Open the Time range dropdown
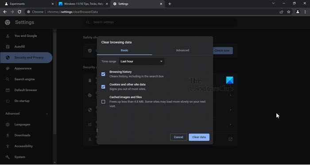The image size is (310, 165). (x=142, y=61)
